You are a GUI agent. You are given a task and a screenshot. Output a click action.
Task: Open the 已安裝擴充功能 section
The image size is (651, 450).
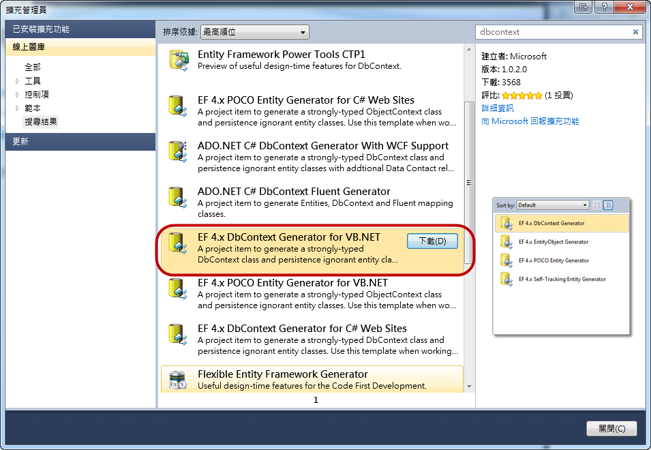pos(80,29)
